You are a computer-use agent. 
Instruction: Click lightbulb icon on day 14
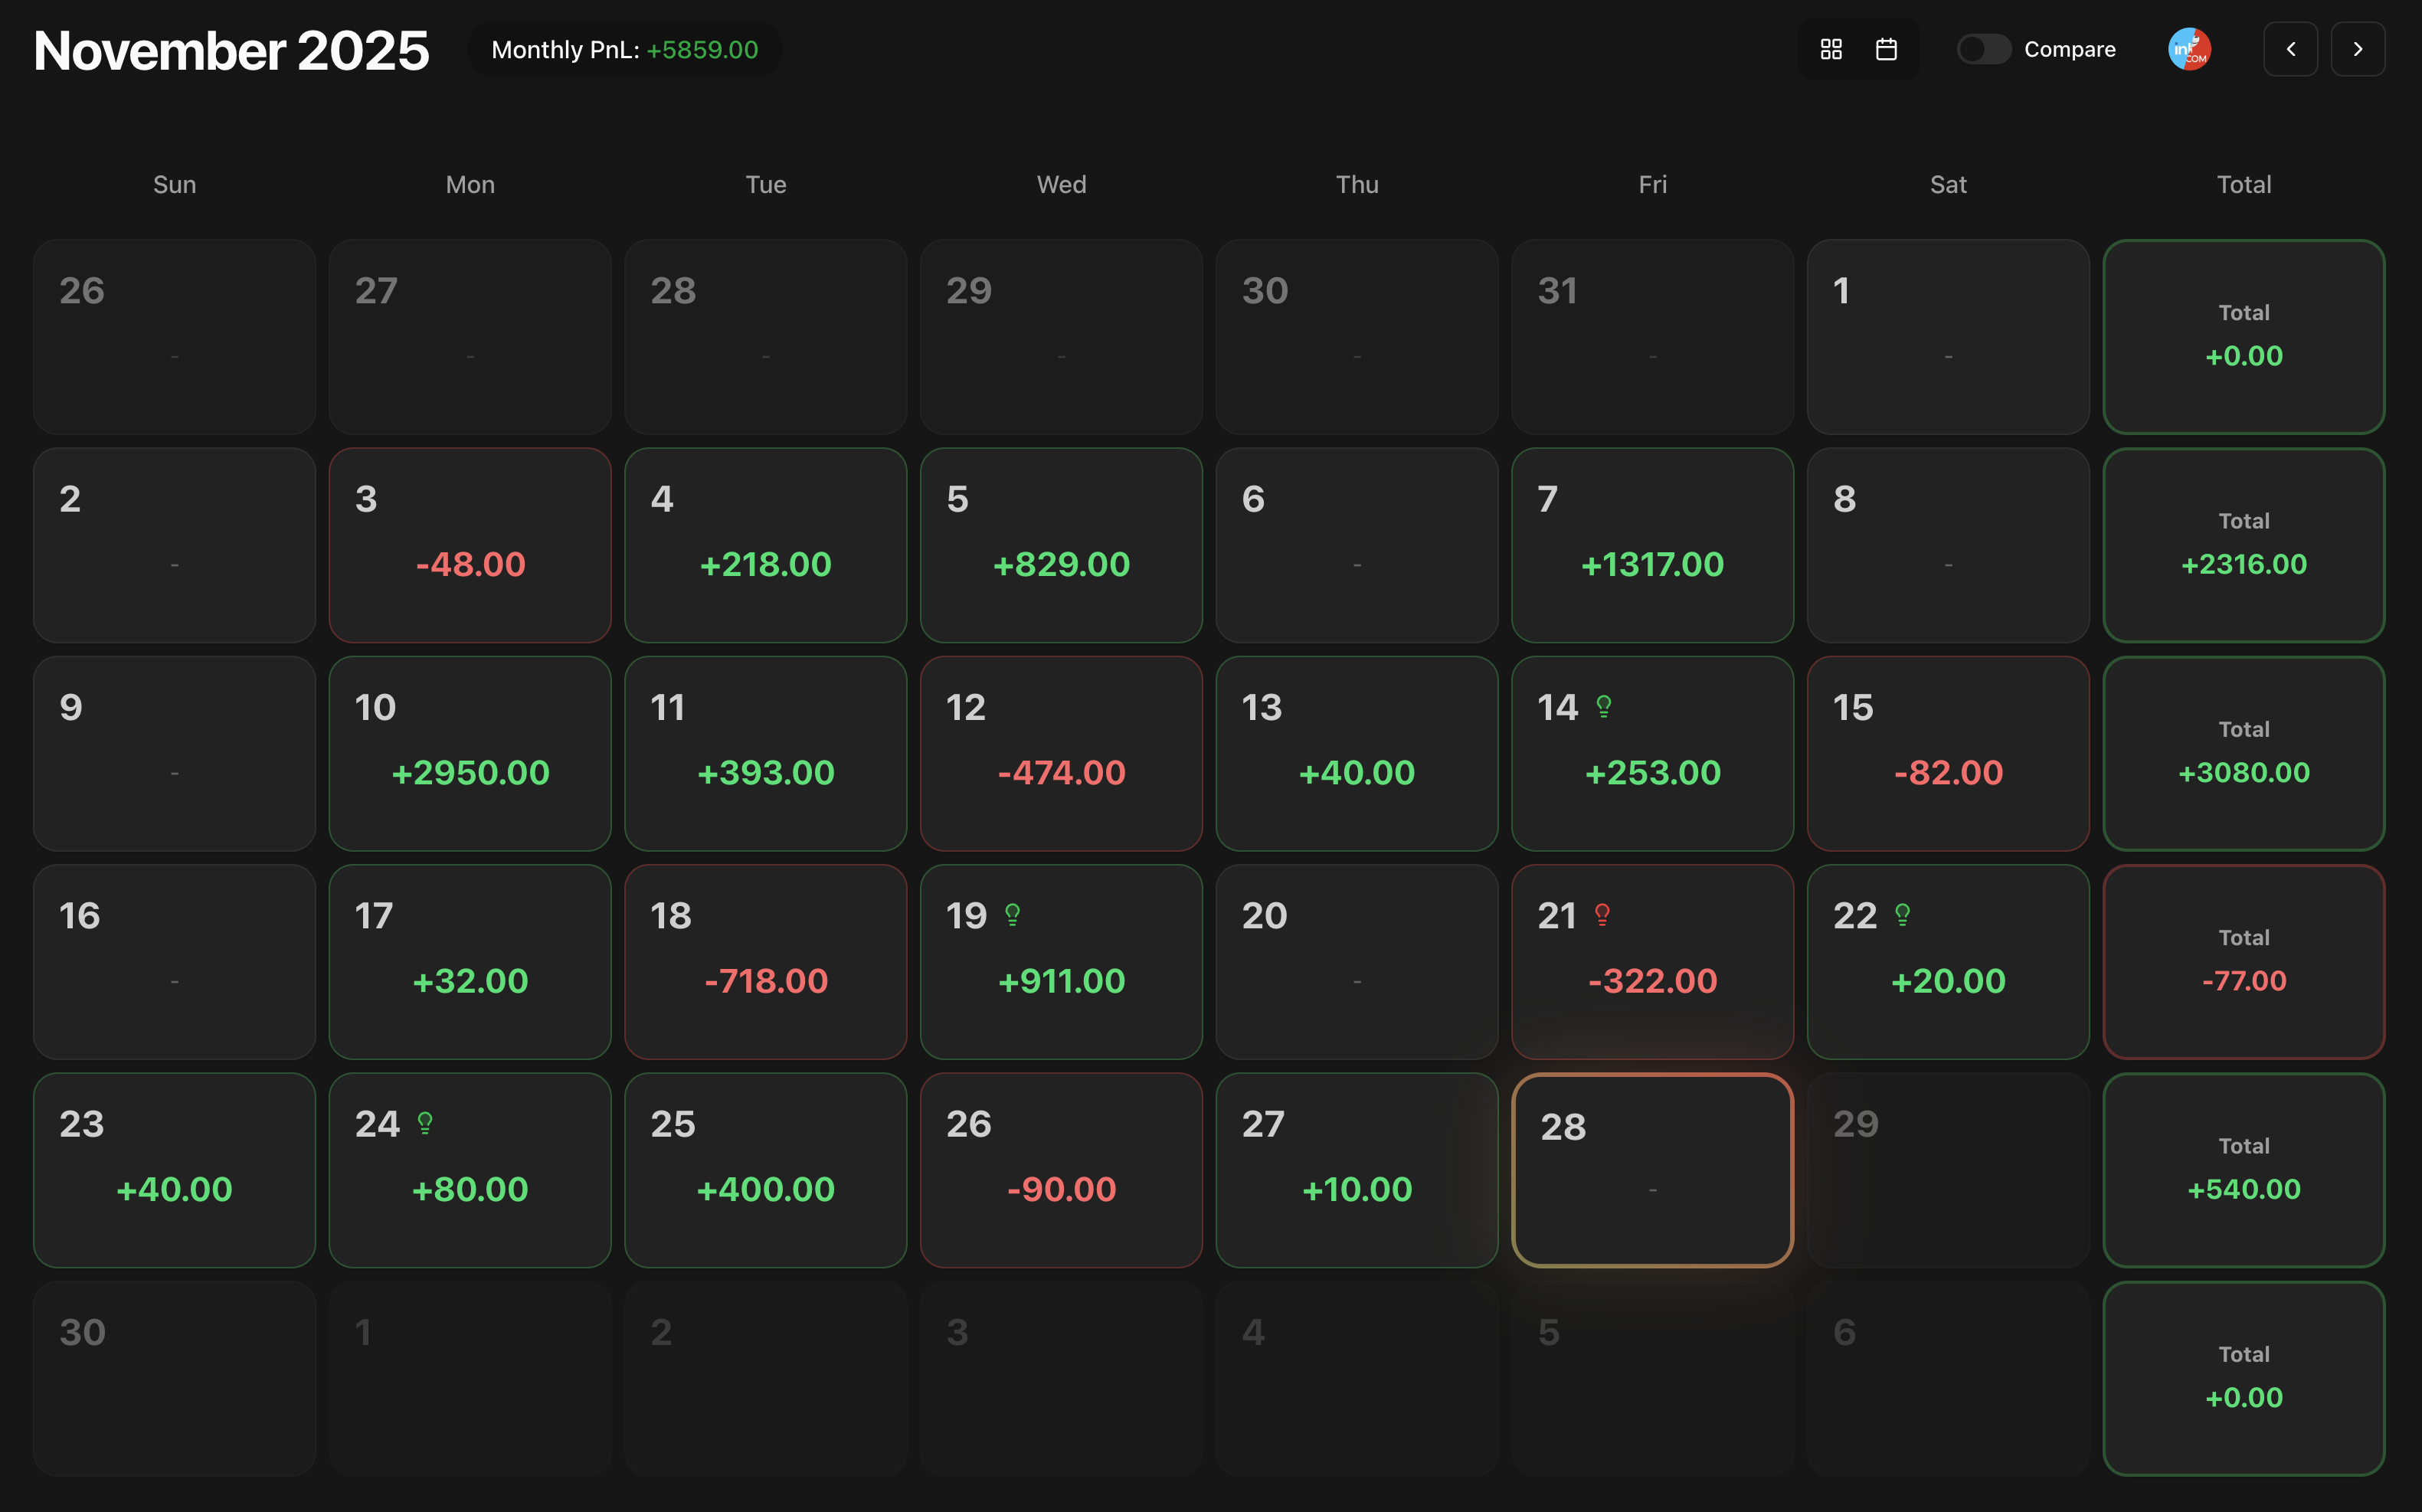(x=1604, y=707)
